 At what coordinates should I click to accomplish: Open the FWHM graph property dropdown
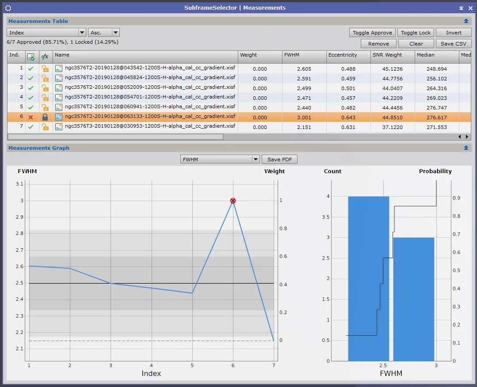220,159
